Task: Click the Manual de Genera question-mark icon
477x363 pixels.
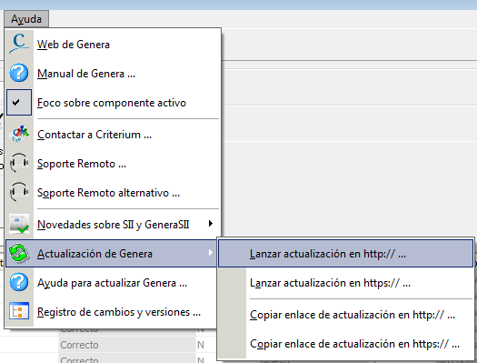Action: pos(19,73)
